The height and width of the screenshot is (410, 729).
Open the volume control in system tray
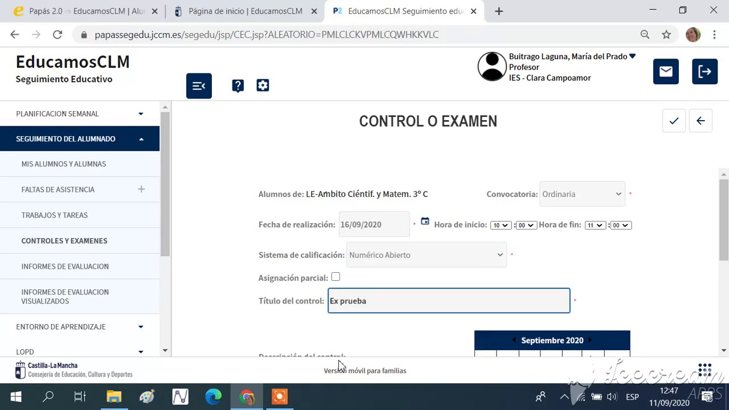point(612,397)
